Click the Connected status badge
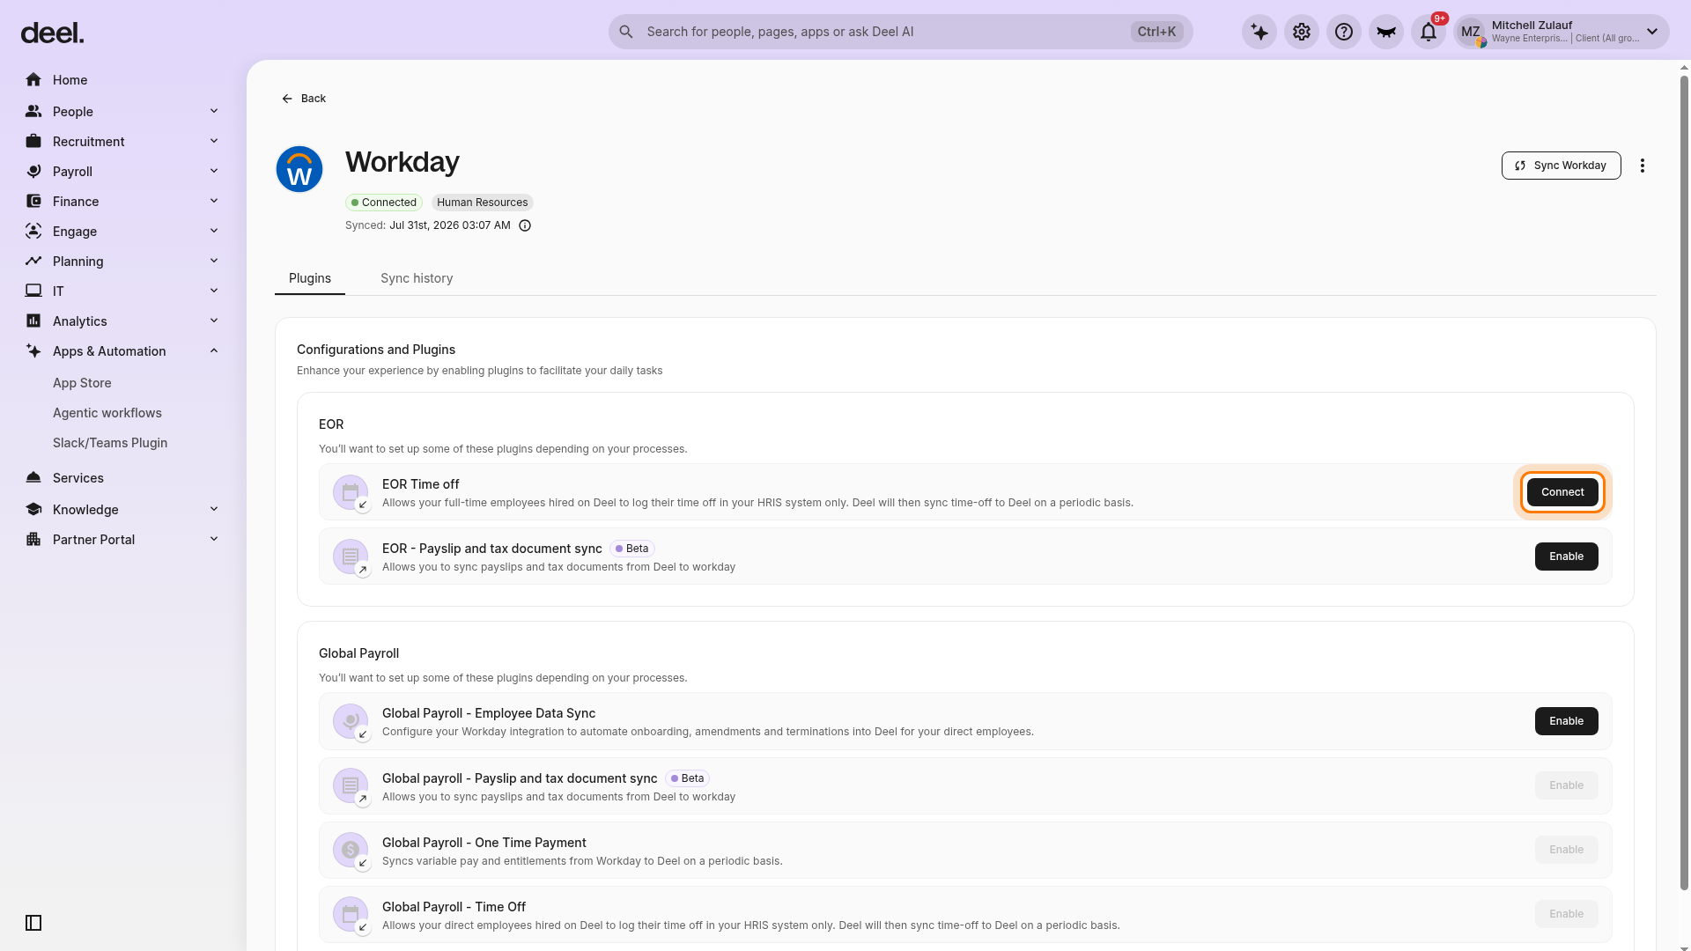Image resolution: width=1691 pixels, height=951 pixels. tap(384, 203)
